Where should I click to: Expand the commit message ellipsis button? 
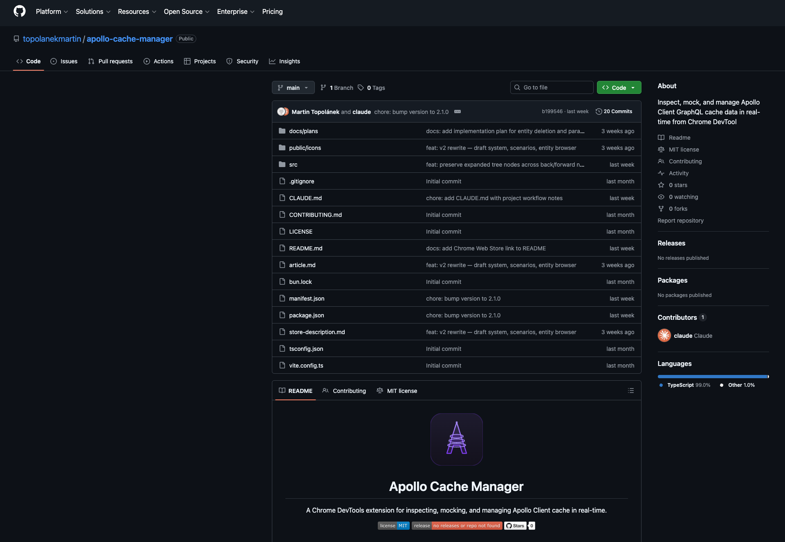pyautogui.click(x=458, y=112)
